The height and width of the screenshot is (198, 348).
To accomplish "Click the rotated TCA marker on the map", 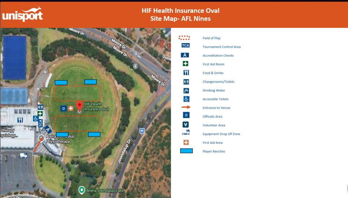I will [40, 123].
